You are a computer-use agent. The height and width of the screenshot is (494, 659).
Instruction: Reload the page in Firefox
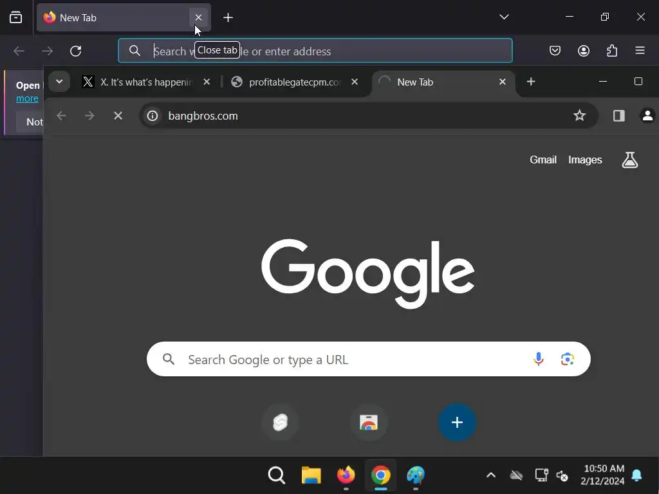point(76,51)
